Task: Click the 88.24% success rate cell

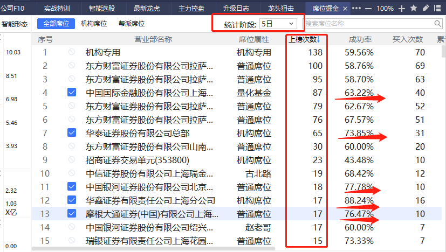Action: tap(359, 201)
